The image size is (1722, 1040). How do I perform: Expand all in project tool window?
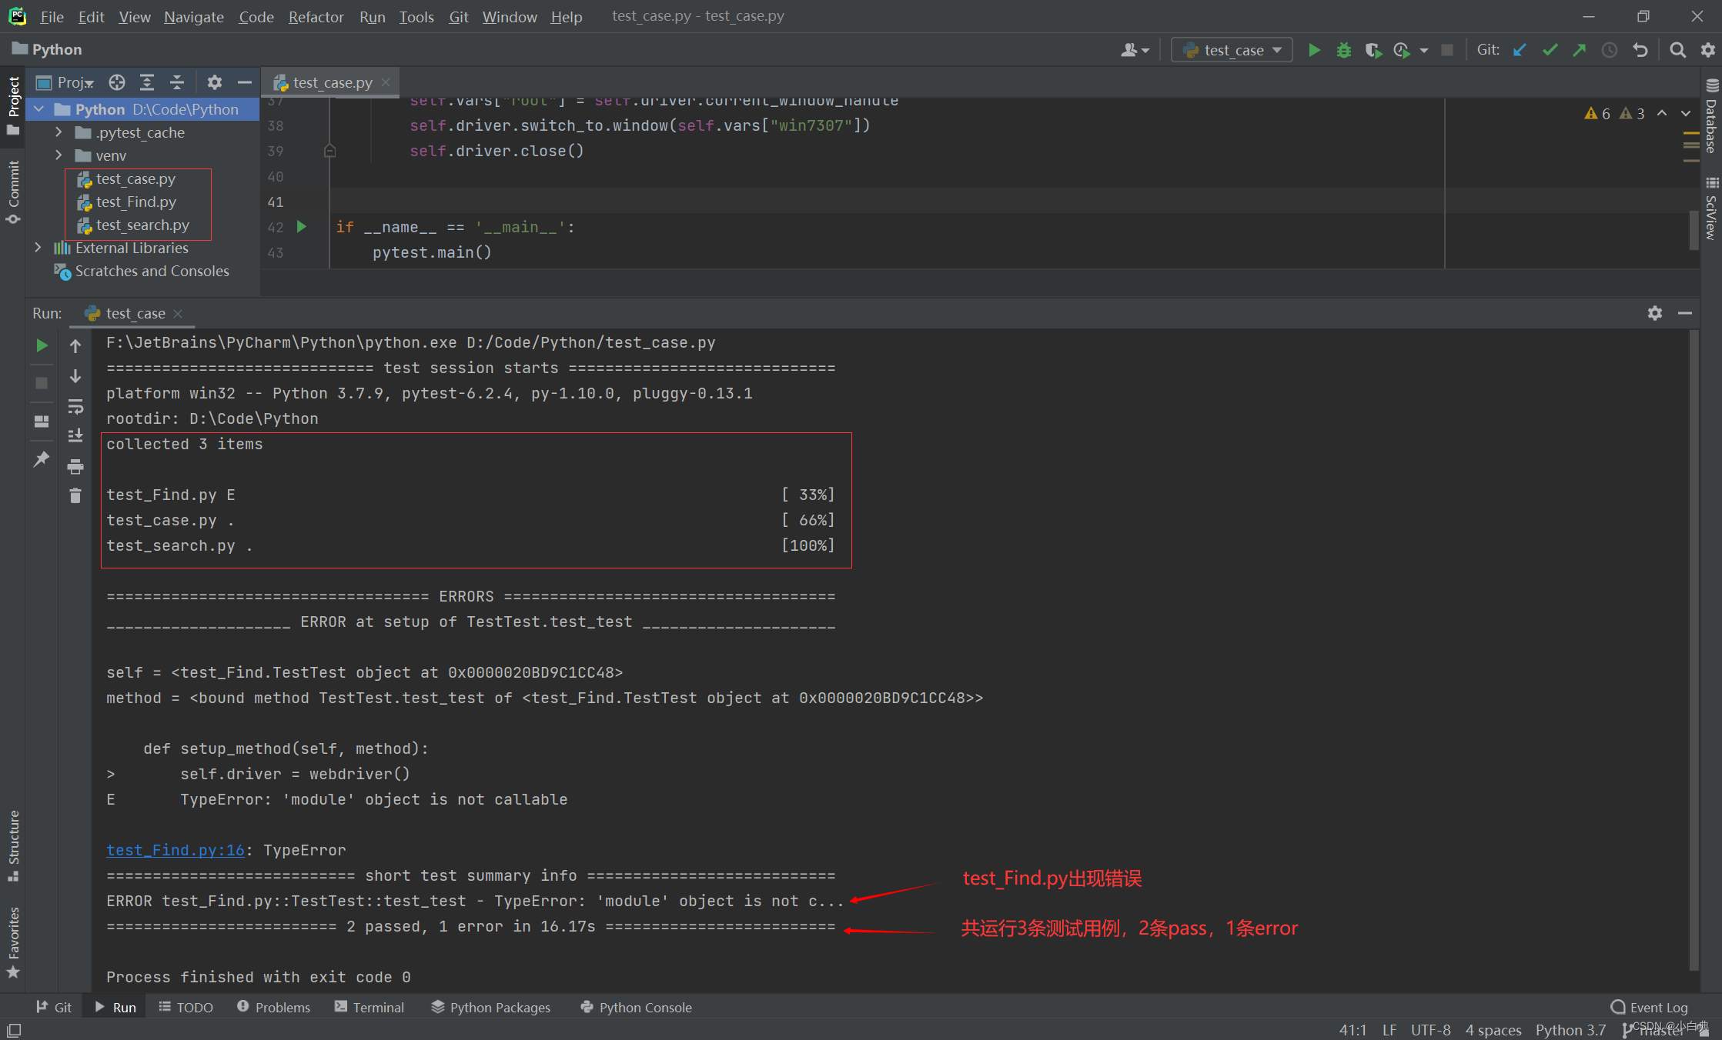point(147,82)
